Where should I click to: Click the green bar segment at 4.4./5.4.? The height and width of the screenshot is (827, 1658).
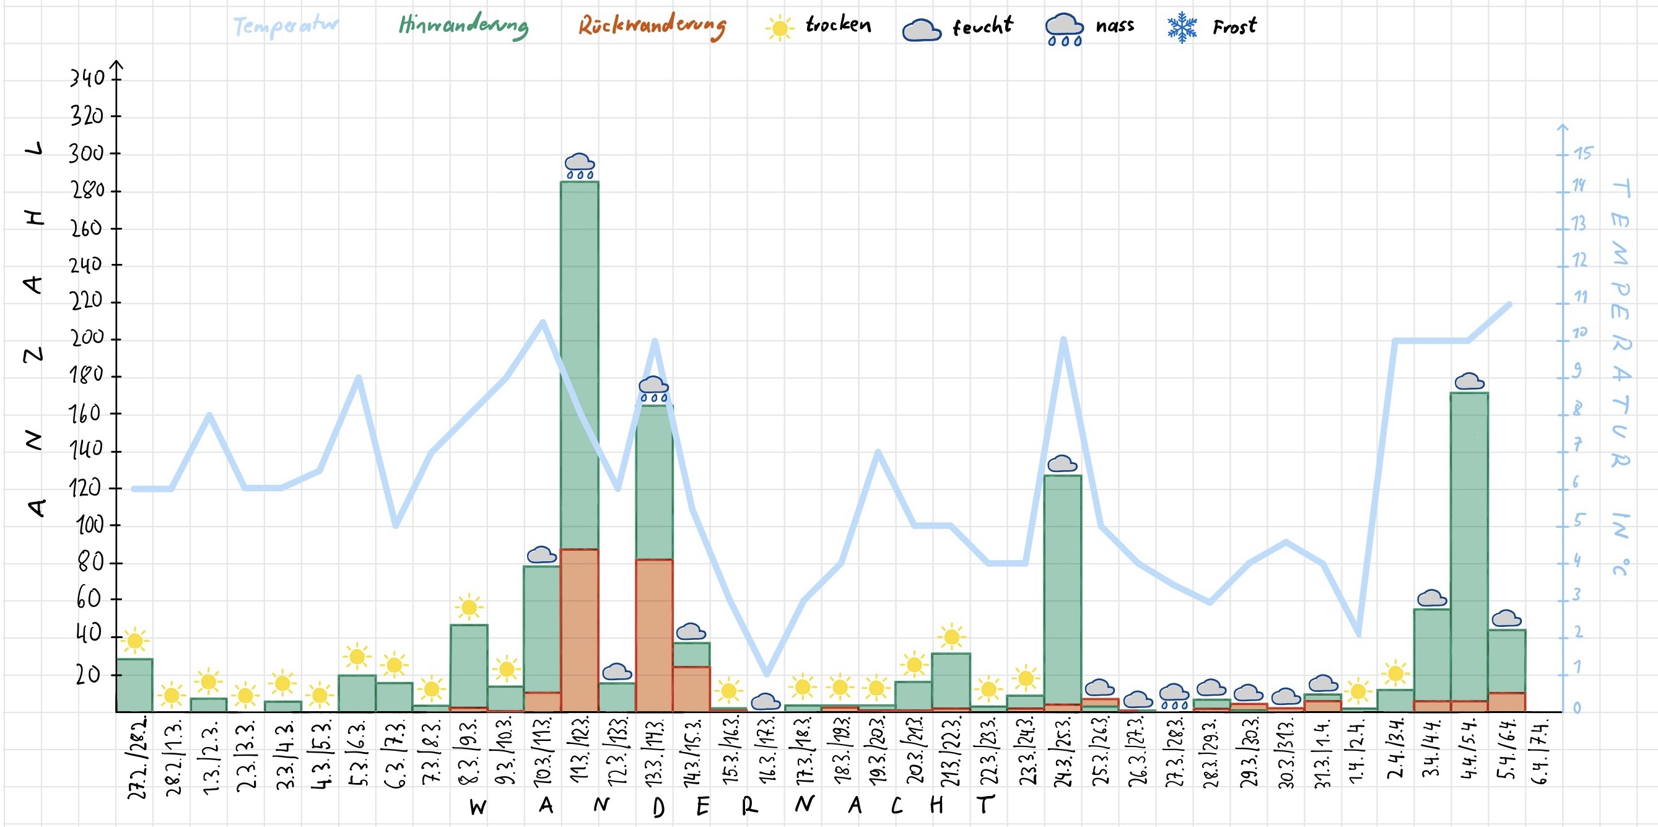[x=1468, y=547]
